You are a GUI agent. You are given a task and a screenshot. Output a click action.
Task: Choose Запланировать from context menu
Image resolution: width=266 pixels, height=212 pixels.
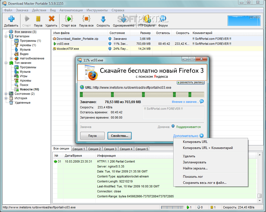click(x=211, y=162)
